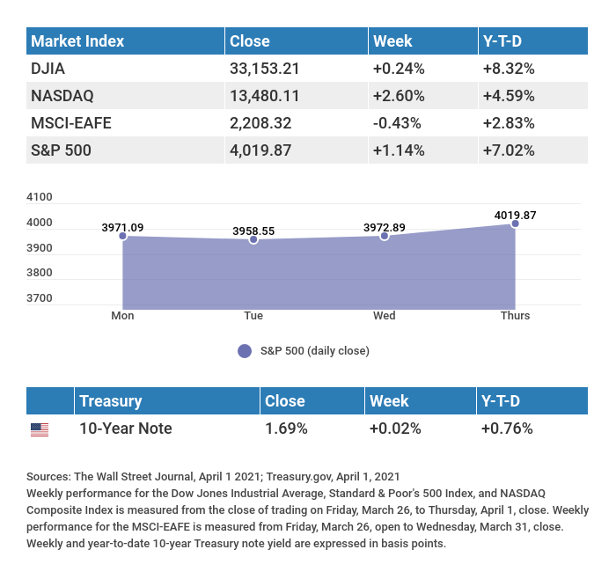Click the Thurs axis label
616x579 pixels.
pos(515,315)
